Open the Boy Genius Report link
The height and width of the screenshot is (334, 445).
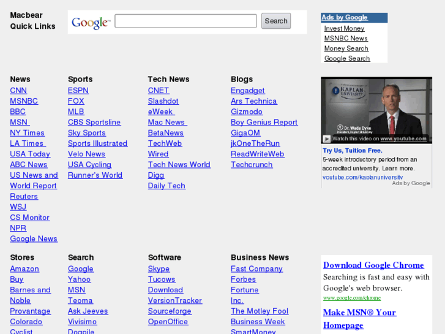tap(264, 122)
